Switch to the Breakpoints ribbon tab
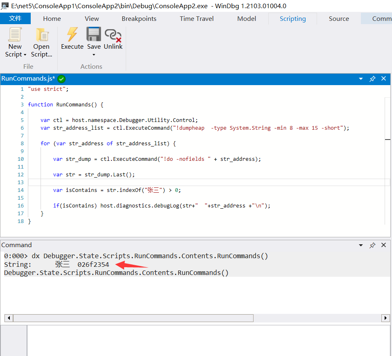Screen dimensions: 392x356 pyautogui.click(x=139, y=18)
